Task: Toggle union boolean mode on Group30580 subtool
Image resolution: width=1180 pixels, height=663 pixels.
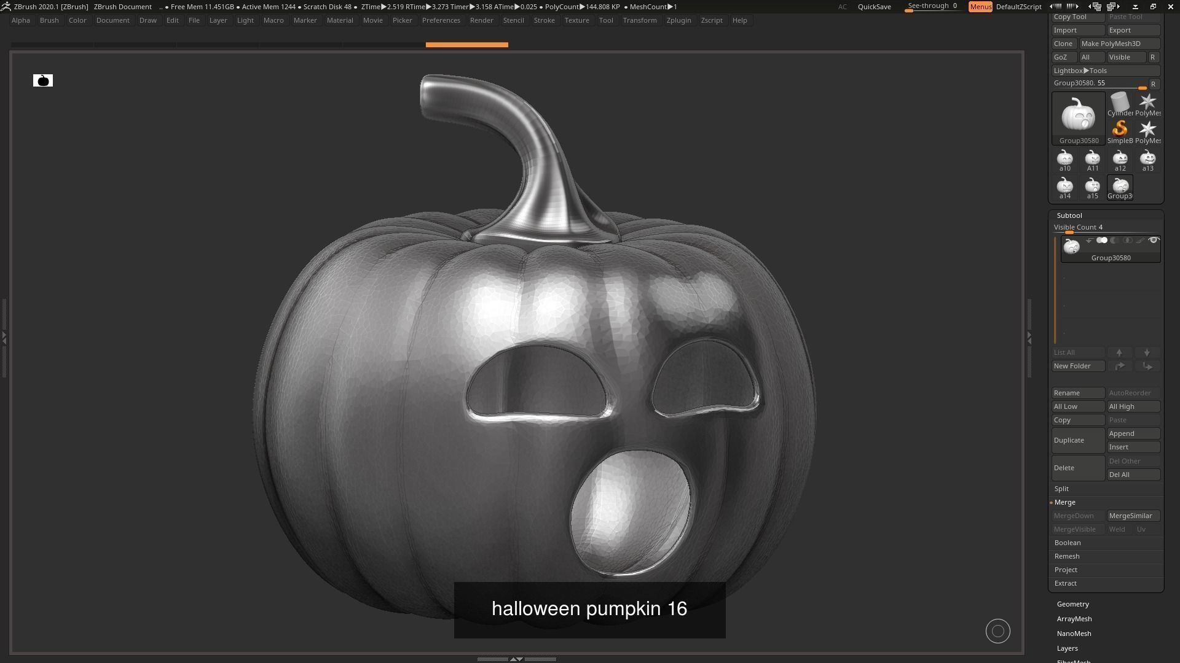Action: 1102,240
